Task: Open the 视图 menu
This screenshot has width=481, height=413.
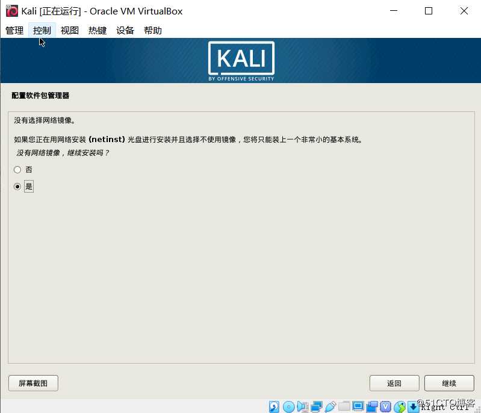Action: tap(70, 30)
